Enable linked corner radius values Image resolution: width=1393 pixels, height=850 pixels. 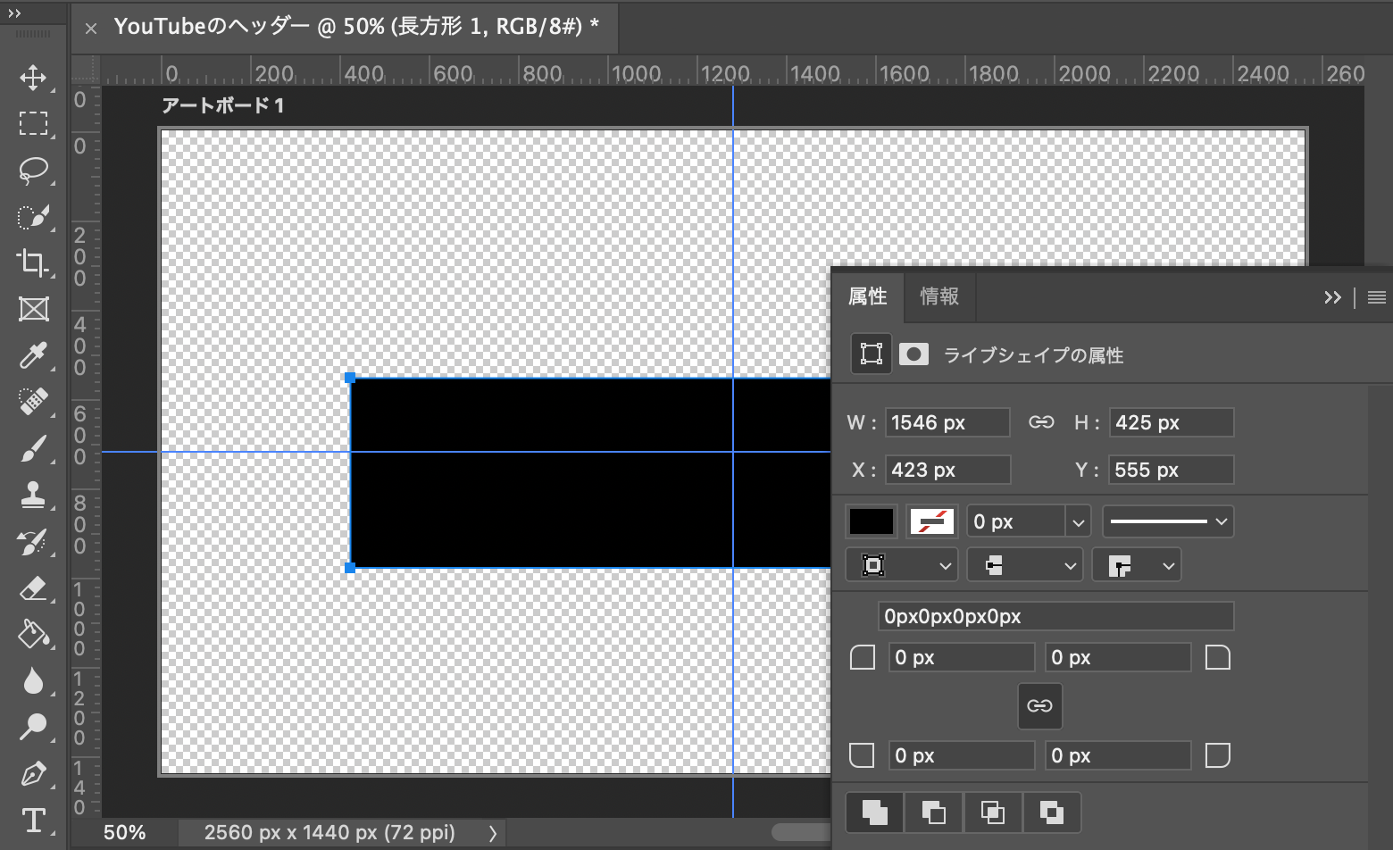pos(1039,705)
